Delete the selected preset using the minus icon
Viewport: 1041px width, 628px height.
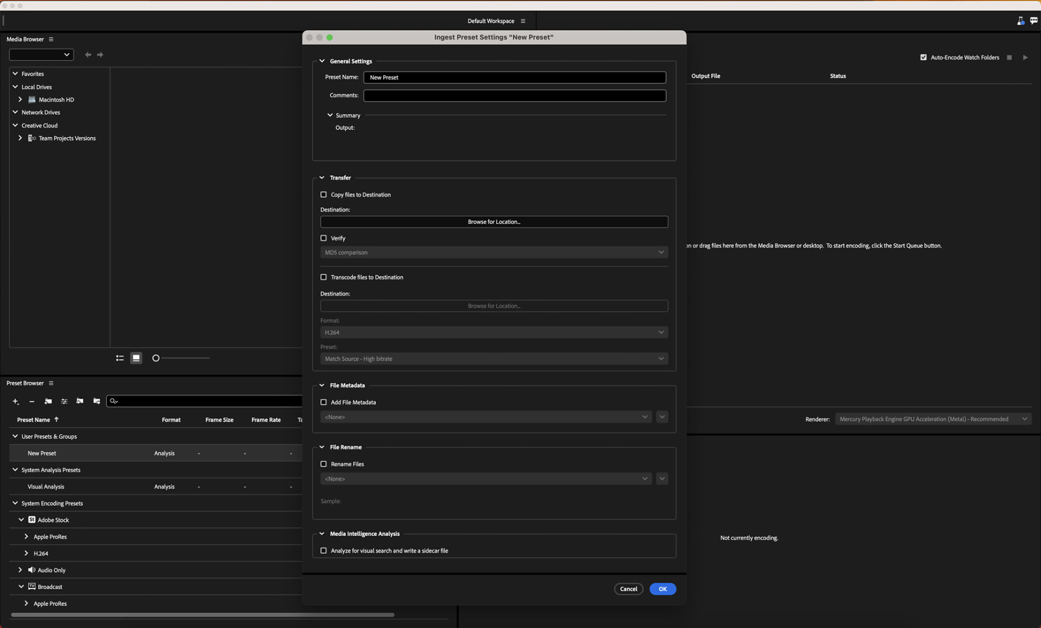click(x=31, y=401)
